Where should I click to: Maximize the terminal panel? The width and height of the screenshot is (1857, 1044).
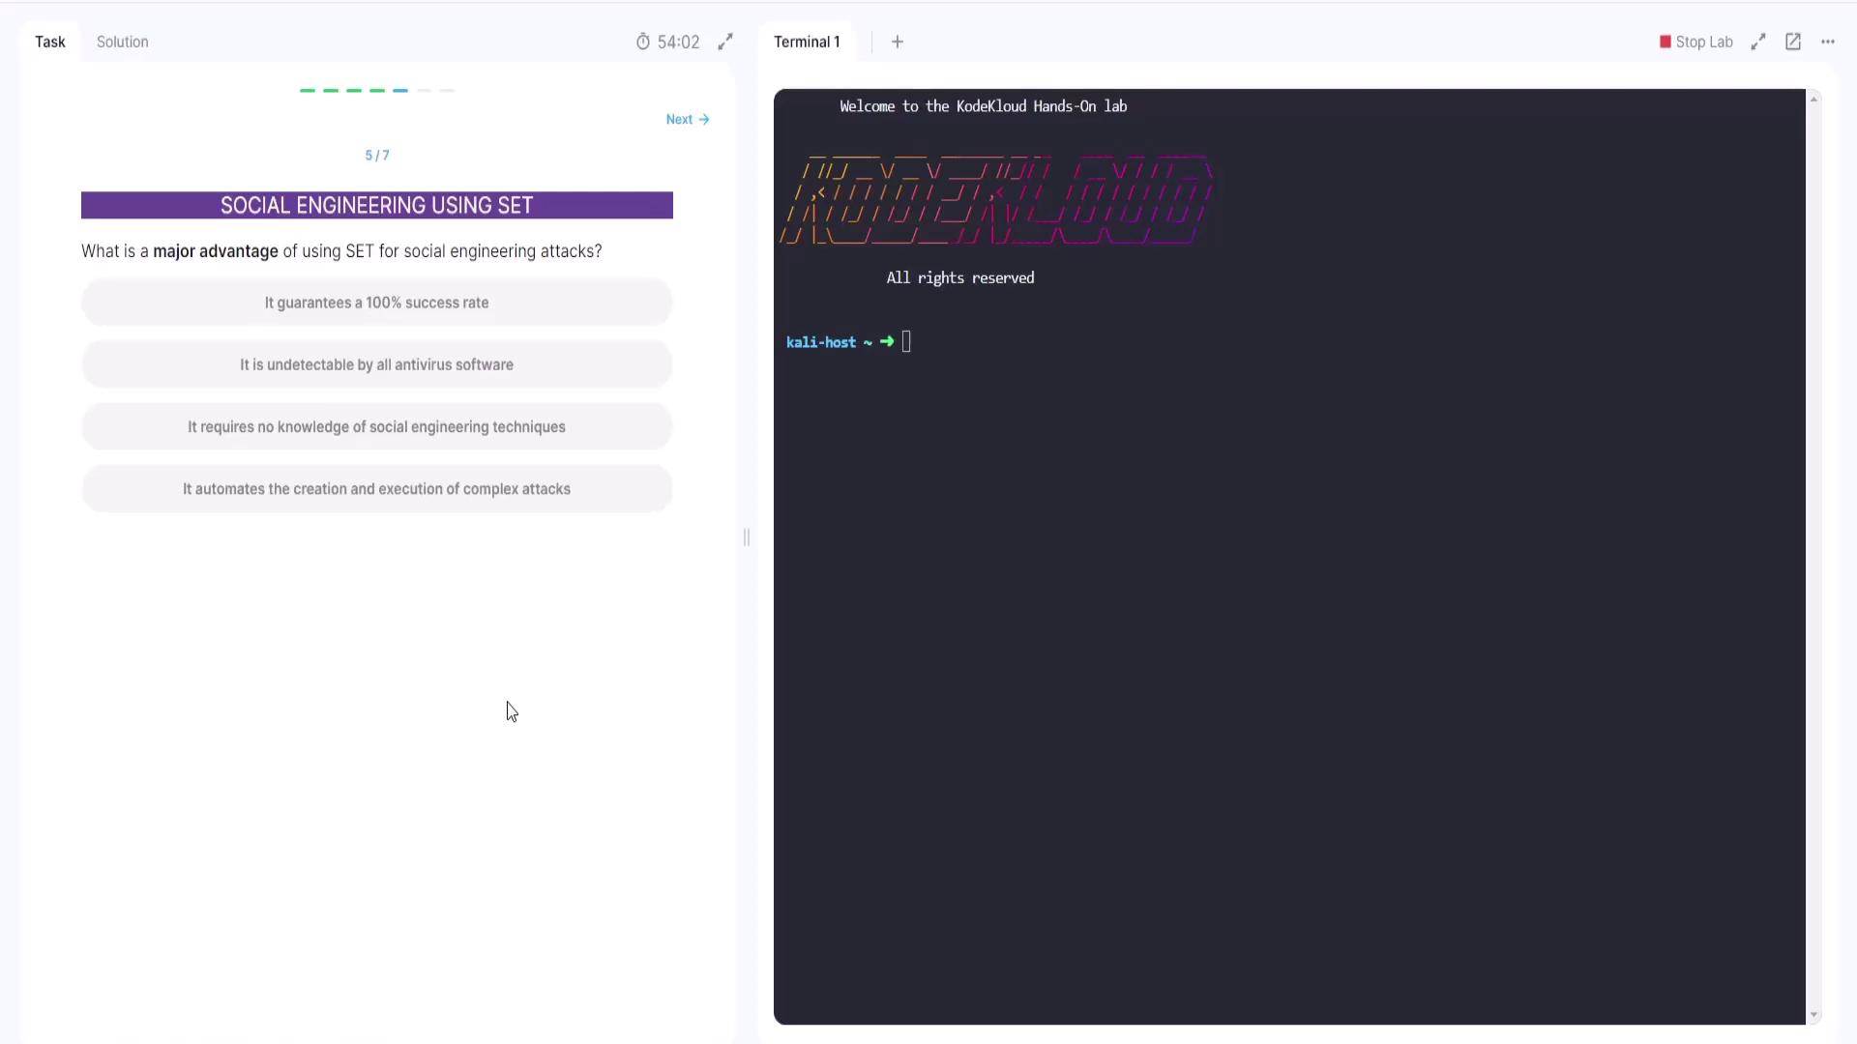(1758, 42)
